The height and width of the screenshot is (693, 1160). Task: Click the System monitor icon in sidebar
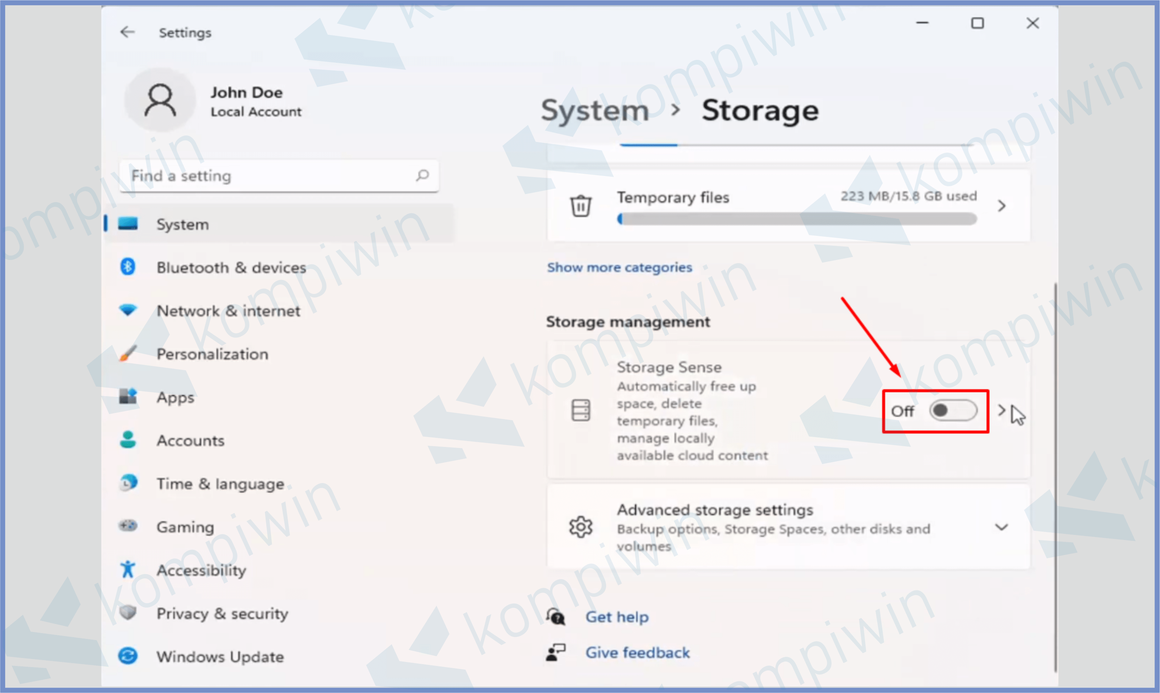pos(128,224)
